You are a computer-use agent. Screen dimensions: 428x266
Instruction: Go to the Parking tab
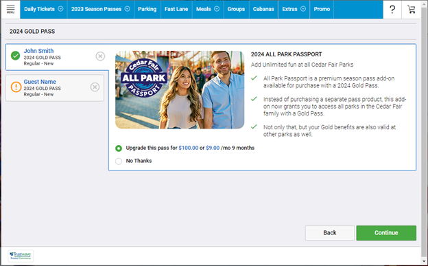[147, 9]
